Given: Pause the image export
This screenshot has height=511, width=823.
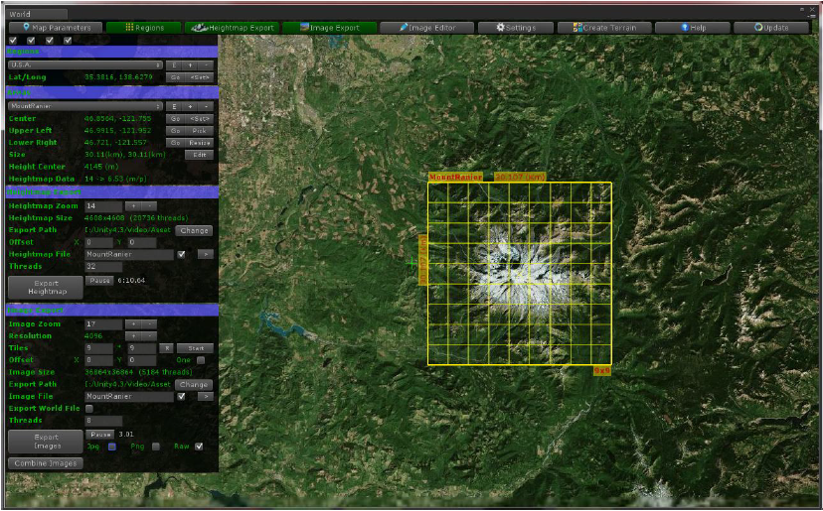Looking at the screenshot, I should (x=100, y=435).
